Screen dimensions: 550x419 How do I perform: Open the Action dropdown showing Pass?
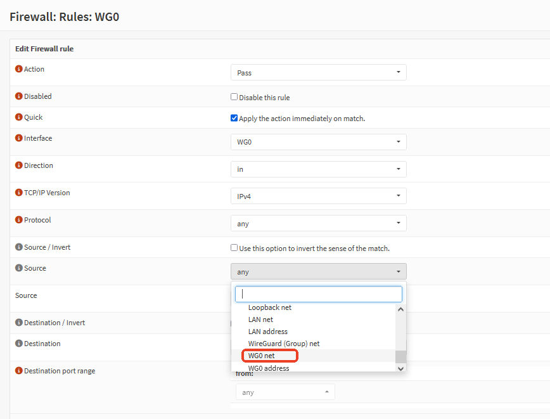pyautogui.click(x=318, y=72)
